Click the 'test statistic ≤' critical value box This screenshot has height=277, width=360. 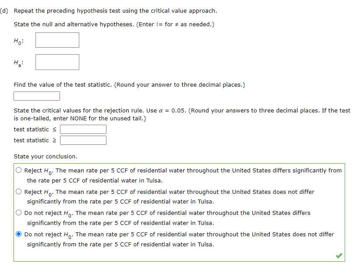(83, 129)
